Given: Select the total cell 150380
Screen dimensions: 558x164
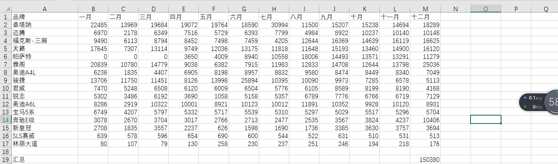Looking at the screenshot, I should (x=425, y=160).
